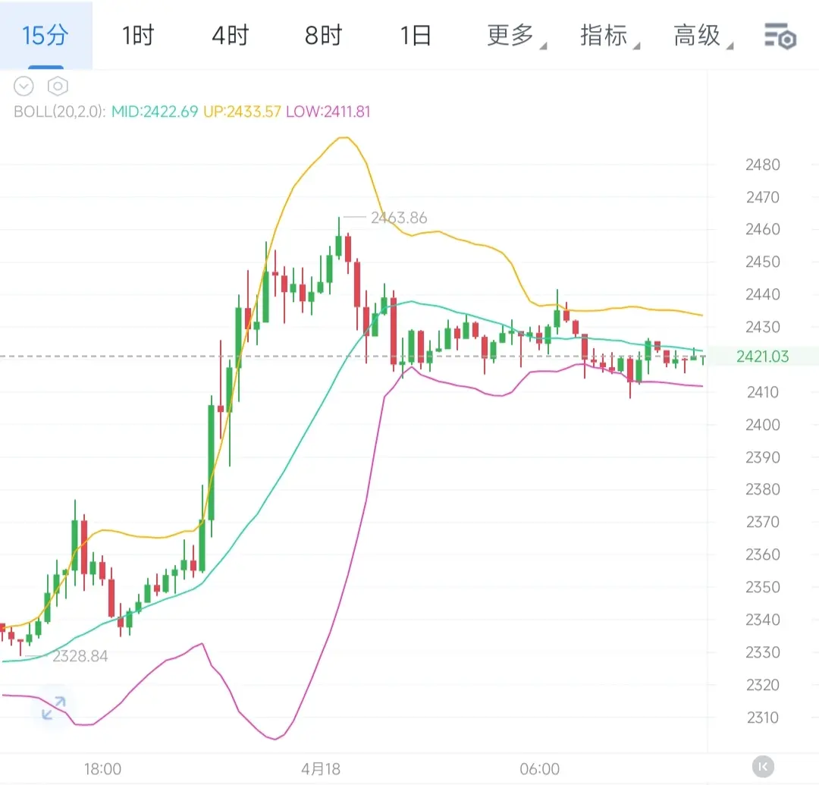819x785 pixels.
Task: Click the 06:00 time axis label
Action: click(x=540, y=769)
